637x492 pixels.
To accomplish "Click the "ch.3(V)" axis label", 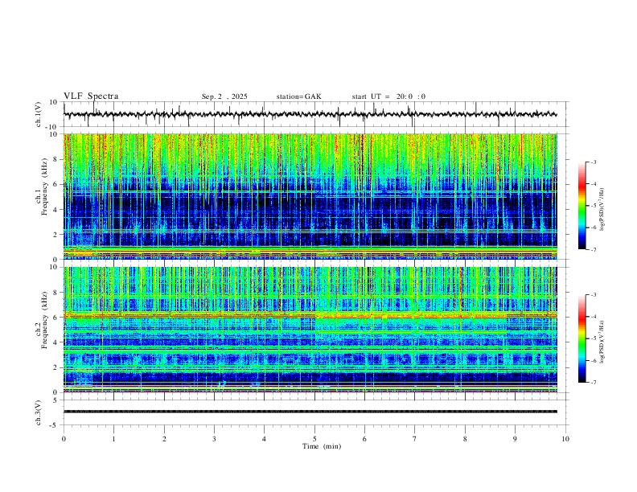I will coord(39,412).
